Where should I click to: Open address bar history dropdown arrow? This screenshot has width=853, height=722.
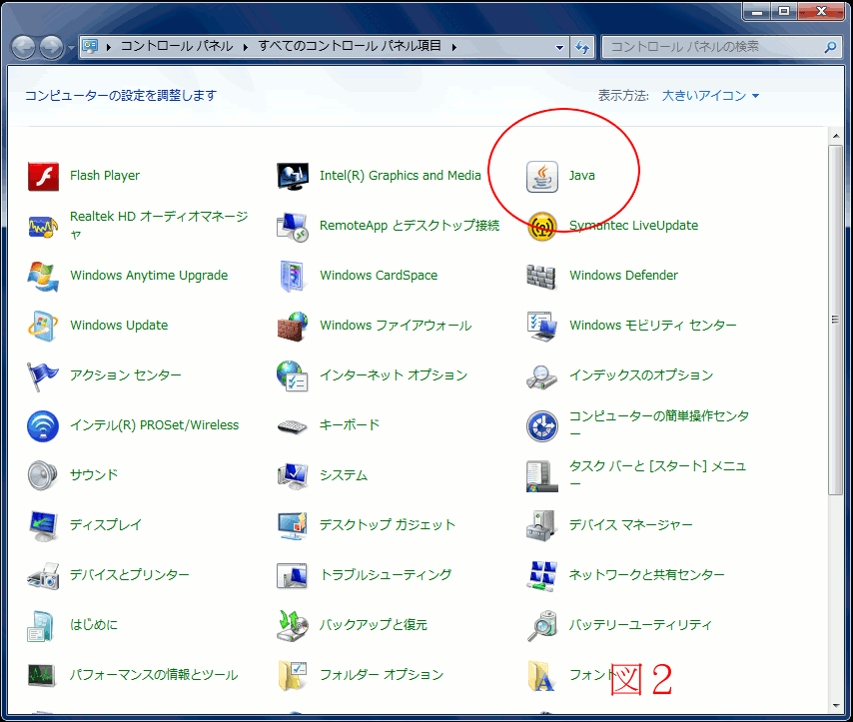560,47
